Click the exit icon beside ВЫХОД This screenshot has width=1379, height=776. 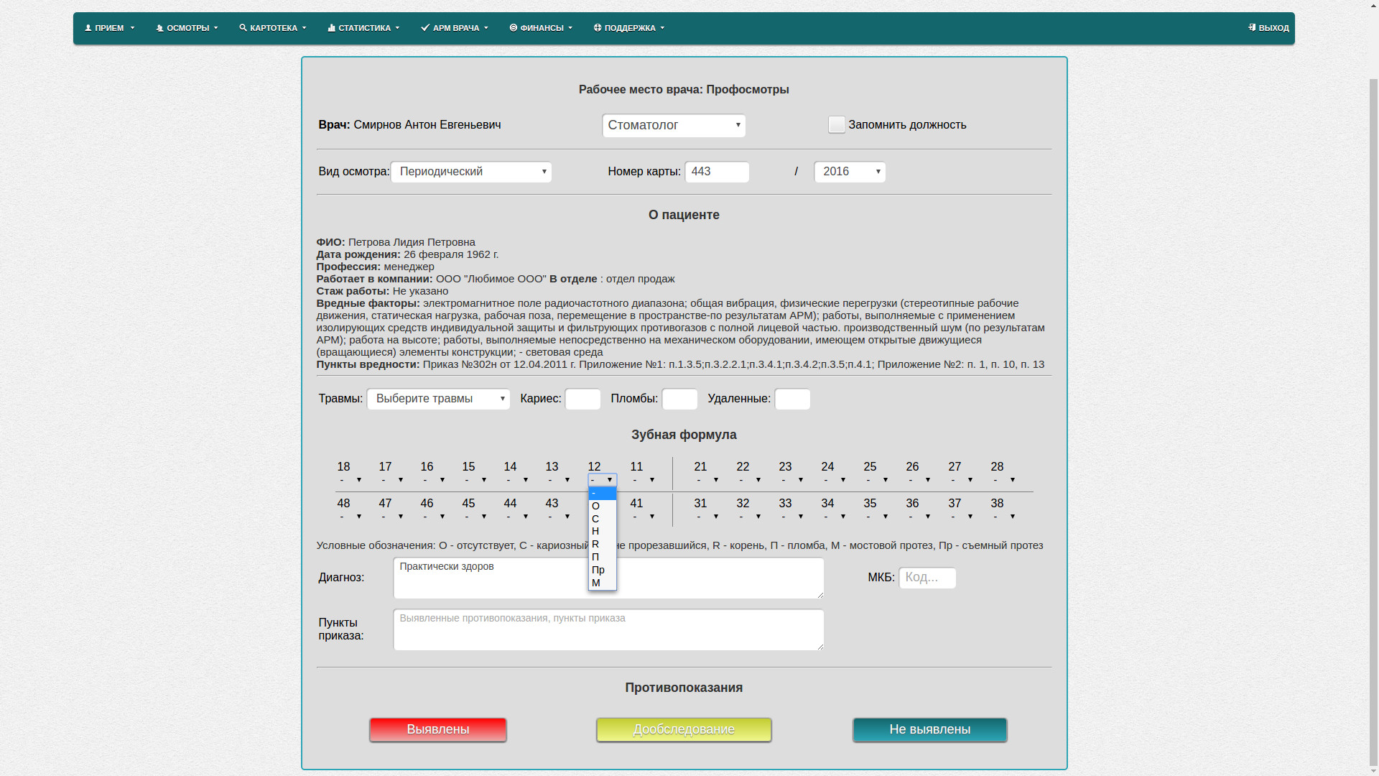click(1252, 28)
